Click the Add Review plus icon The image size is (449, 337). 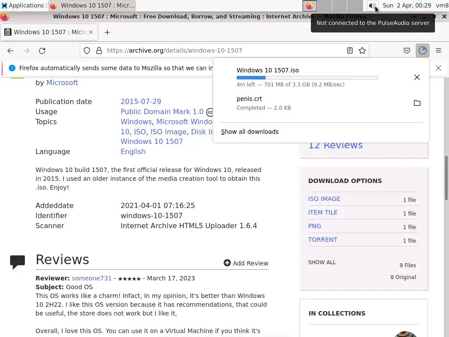pos(227,263)
